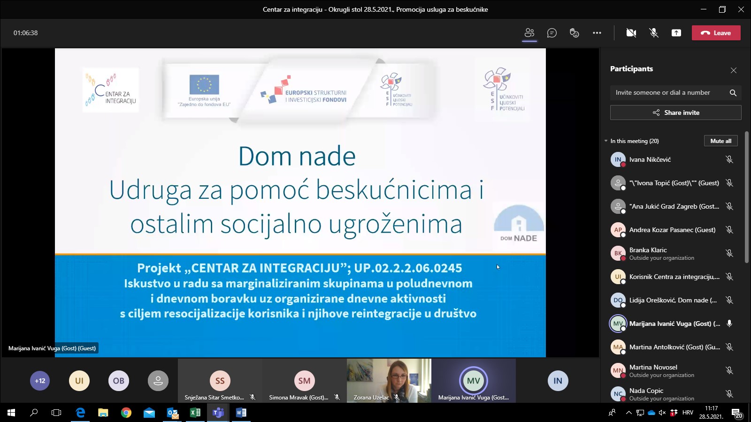The image size is (751, 422).
Task: Open Microsoft Teams from the taskbar
Action: point(218,413)
